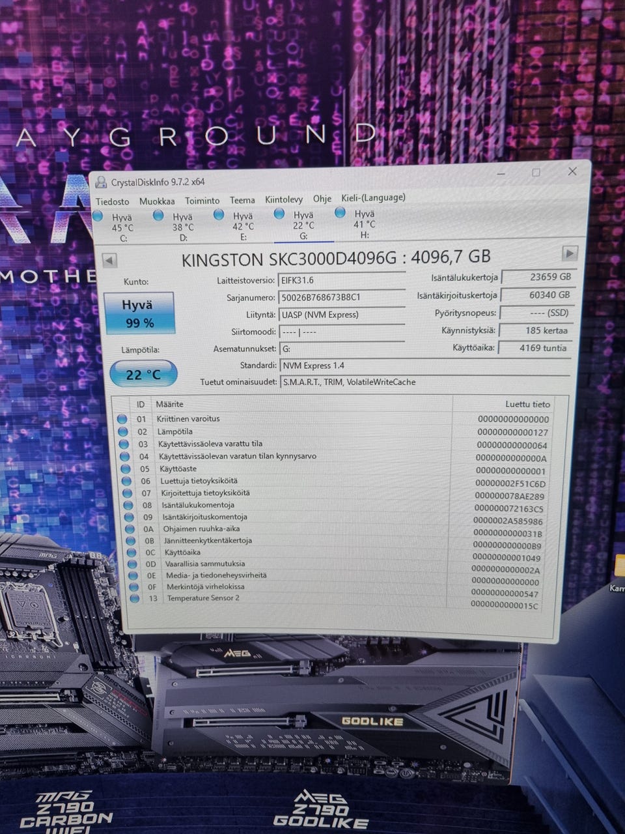Click the Isäntäkirjoituskertoja value 60340 GB
Screen dimensions: 625x834
pyautogui.click(x=538, y=295)
